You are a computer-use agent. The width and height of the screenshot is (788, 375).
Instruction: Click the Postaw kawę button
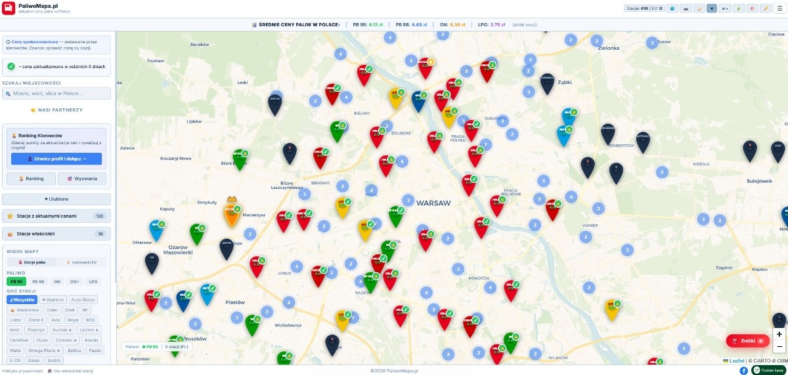tap(768, 370)
